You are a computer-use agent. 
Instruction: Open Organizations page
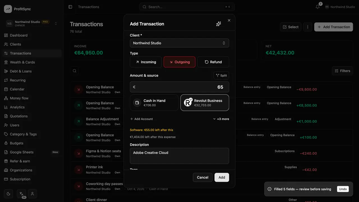click(31, 170)
